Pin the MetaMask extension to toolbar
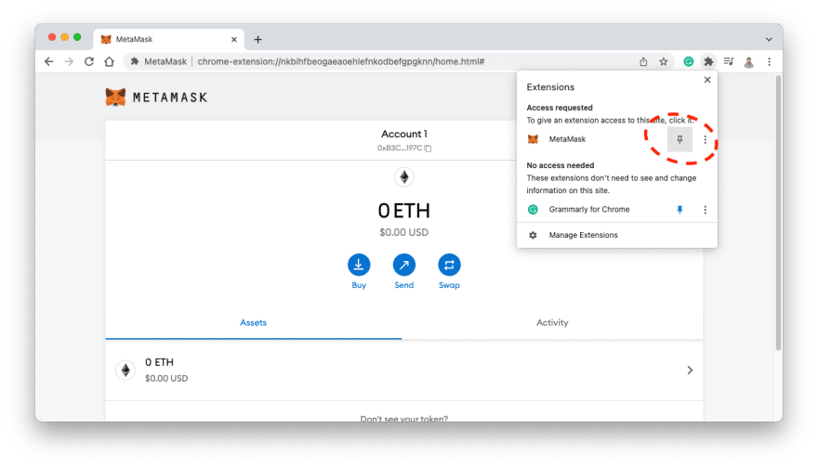Viewport: 818px width, 468px height. (x=679, y=139)
